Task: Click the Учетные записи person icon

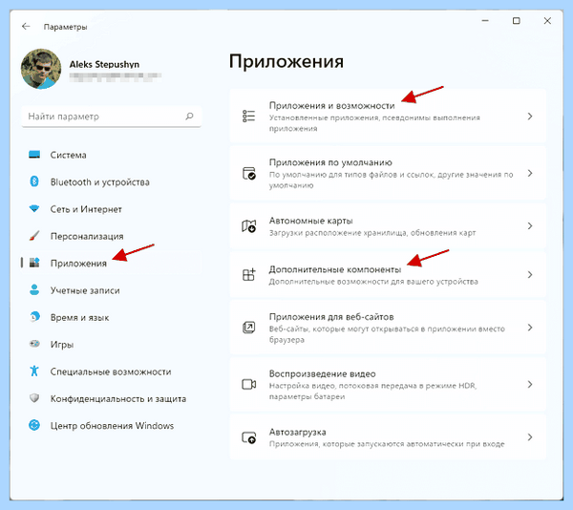Action: (34, 289)
